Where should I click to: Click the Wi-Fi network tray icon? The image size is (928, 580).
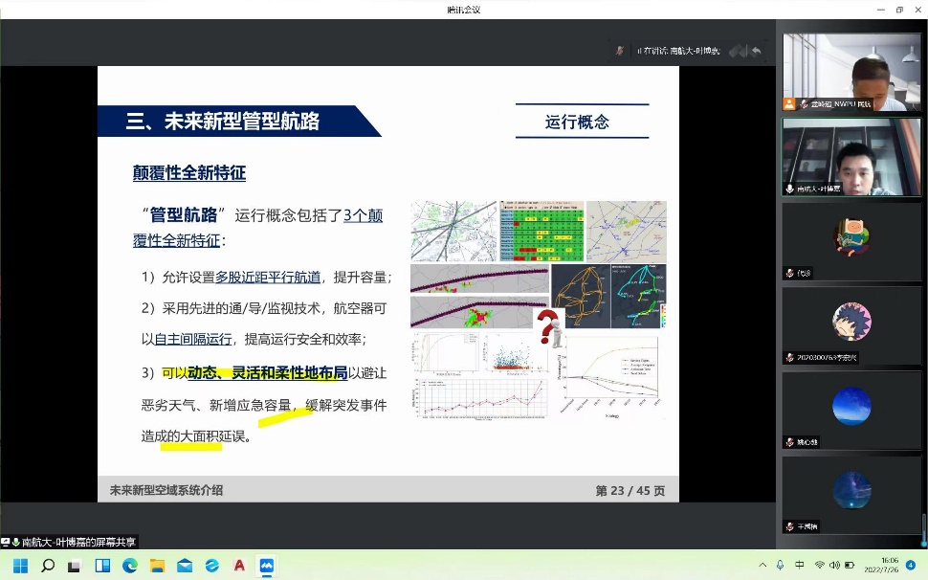[x=819, y=566]
